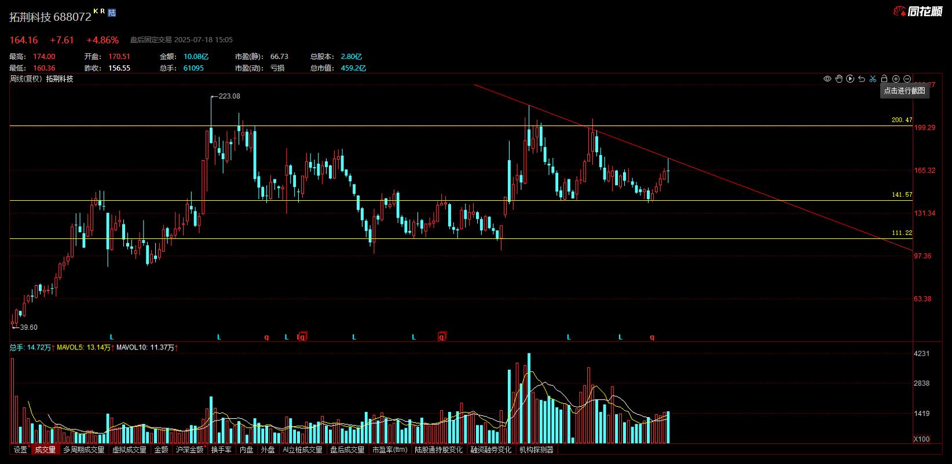Screen dimensions: 952x464
Task: Zoom in with the circled plus icon
Action: 896,79
